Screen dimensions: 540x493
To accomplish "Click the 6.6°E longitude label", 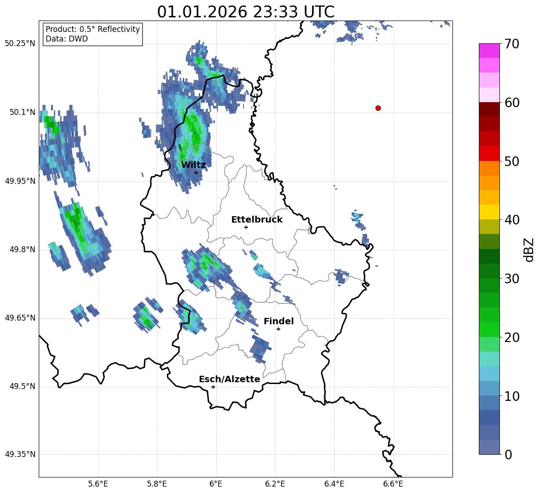I will click(x=393, y=484).
